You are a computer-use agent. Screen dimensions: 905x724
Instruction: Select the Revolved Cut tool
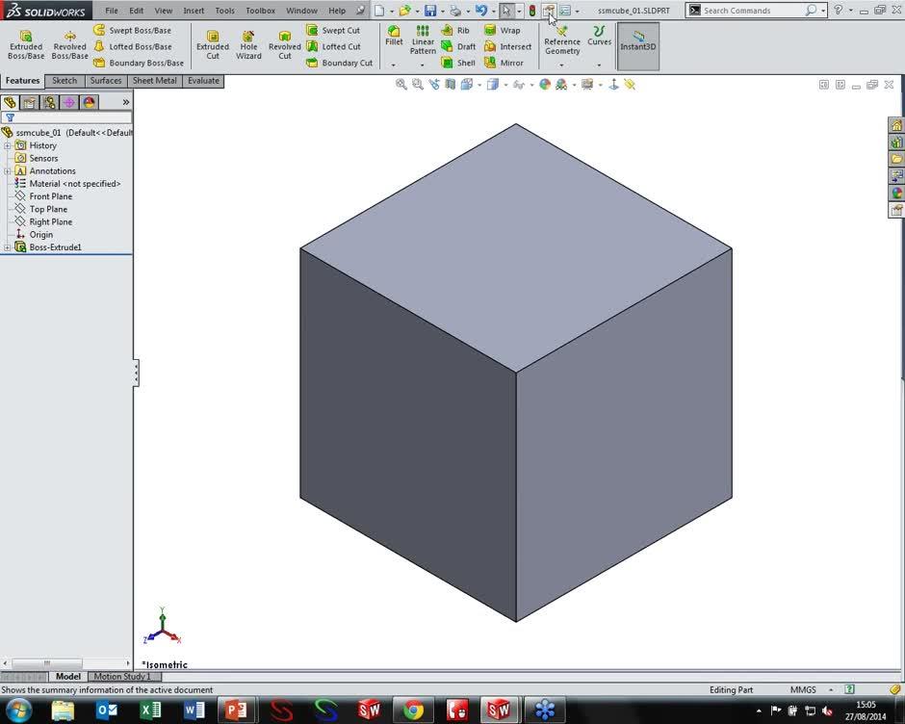pyautogui.click(x=284, y=42)
